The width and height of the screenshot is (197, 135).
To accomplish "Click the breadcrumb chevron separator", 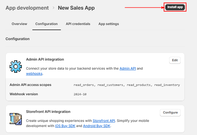I will point(53,8).
